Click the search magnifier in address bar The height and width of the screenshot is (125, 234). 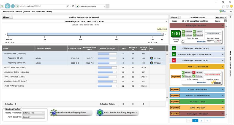67,6
